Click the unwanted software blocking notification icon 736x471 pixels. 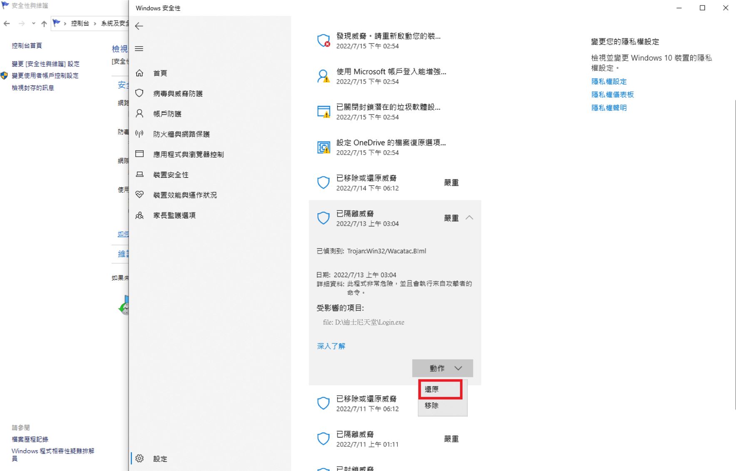click(x=323, y=112)
